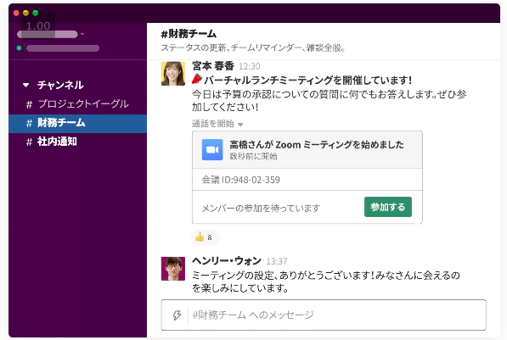This screenshot has width=507, height=340.
Task: Click the Zoom meeting title link
Action: point(317,144)
